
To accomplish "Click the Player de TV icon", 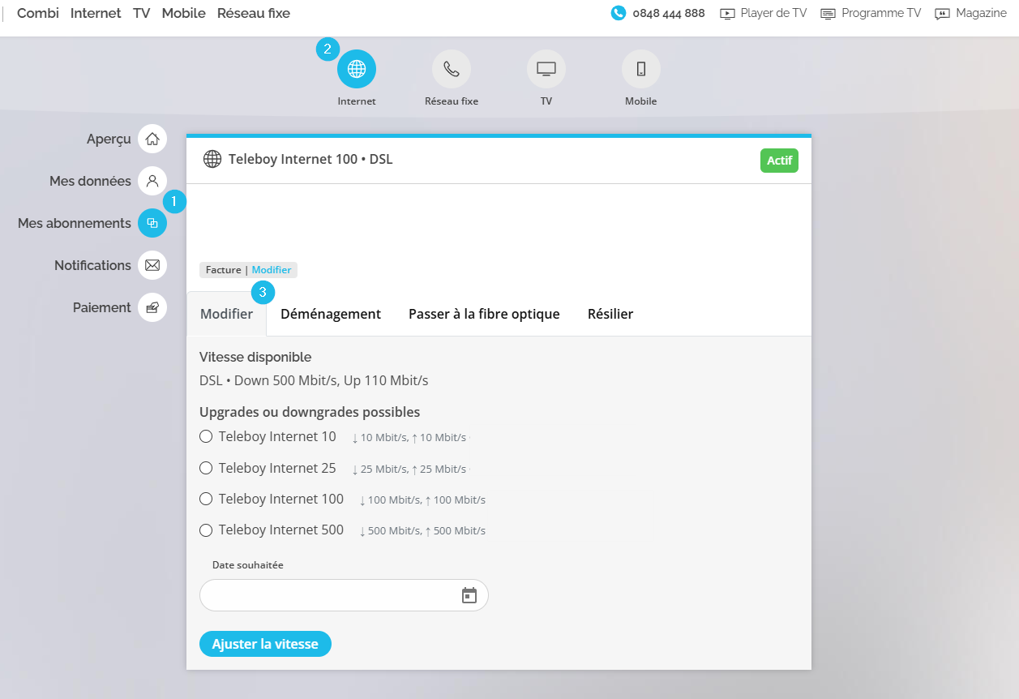I will (x=727, y=14).
